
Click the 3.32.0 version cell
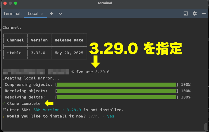point(38,53)
